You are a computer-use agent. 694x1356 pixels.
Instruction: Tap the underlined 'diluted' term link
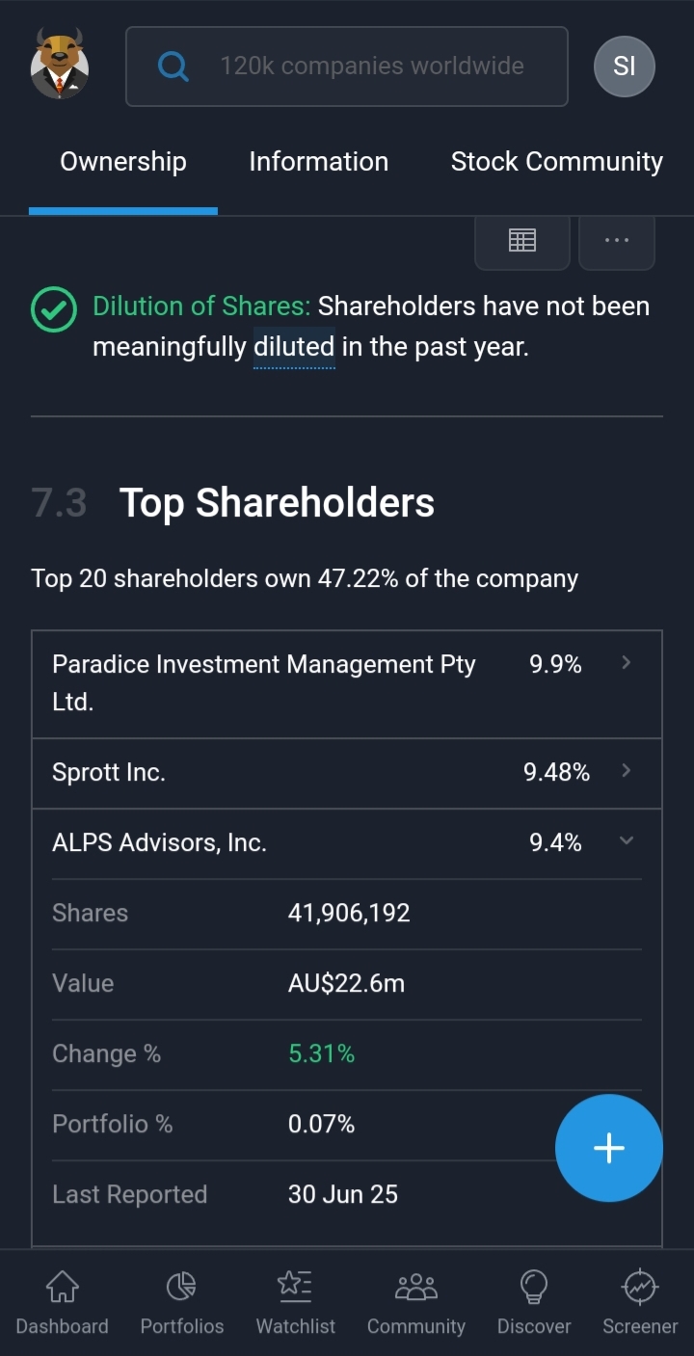tap(294, 347)
